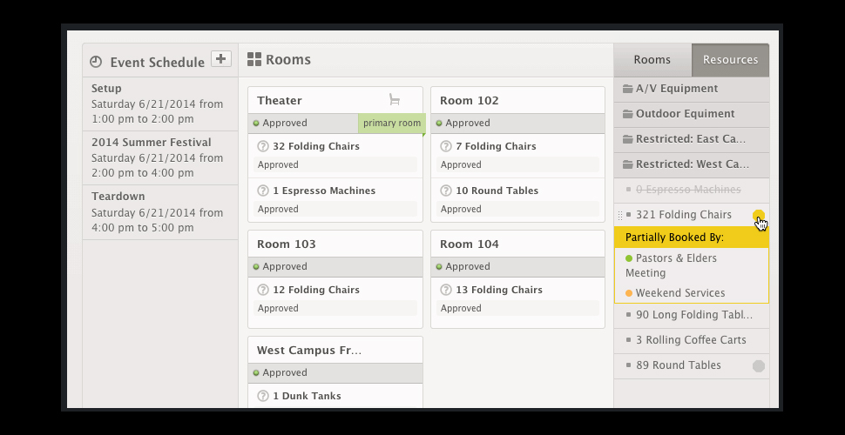This screenshot has height=435, width=845.
Task: Click help icon beside 12 Folding Chairs
Action: coord(262,290)
